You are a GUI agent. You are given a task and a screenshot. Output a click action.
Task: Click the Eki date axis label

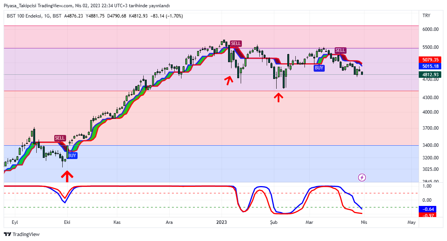[67, 222]
